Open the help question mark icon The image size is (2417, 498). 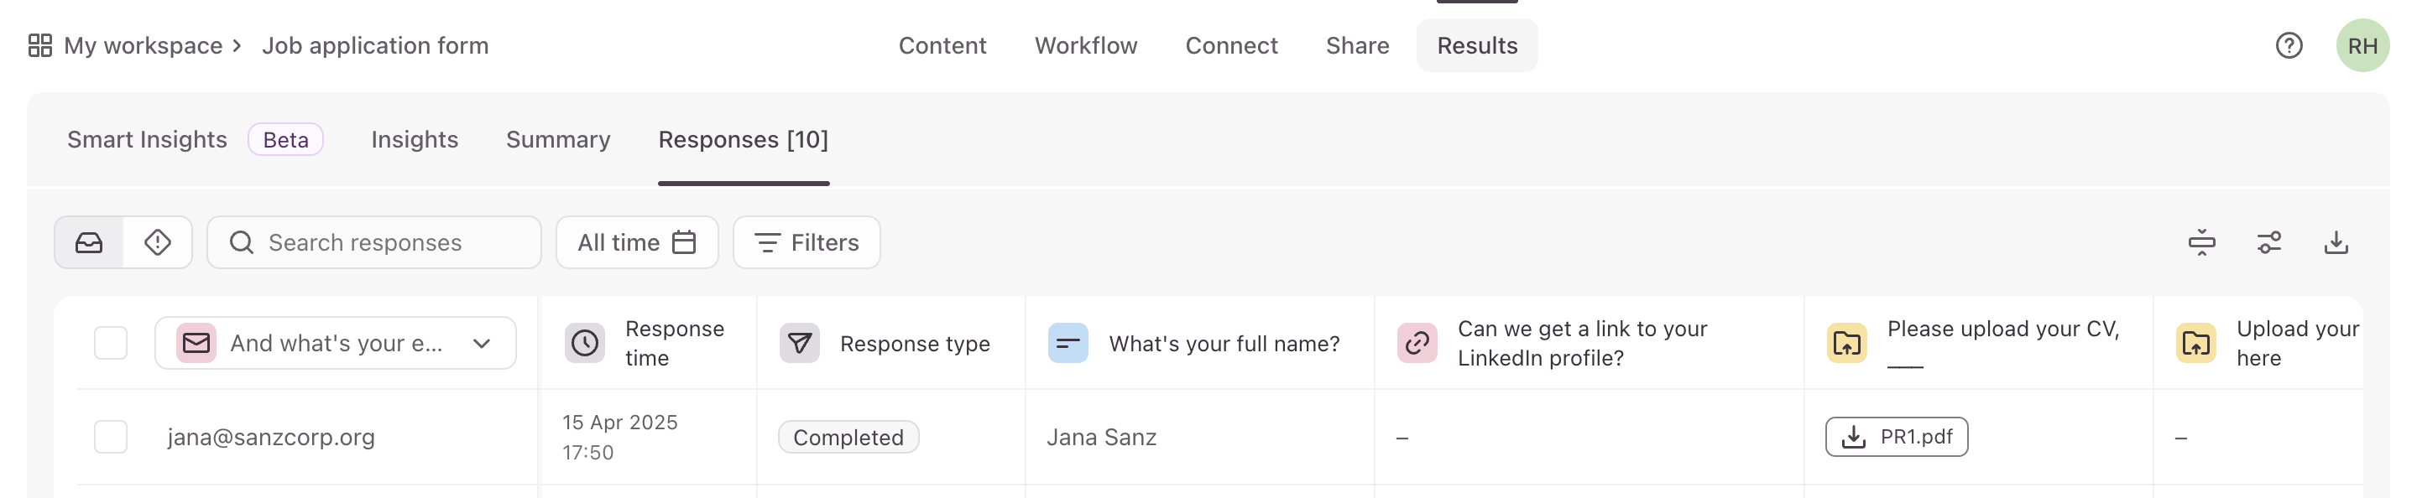tap(2289, 45)
